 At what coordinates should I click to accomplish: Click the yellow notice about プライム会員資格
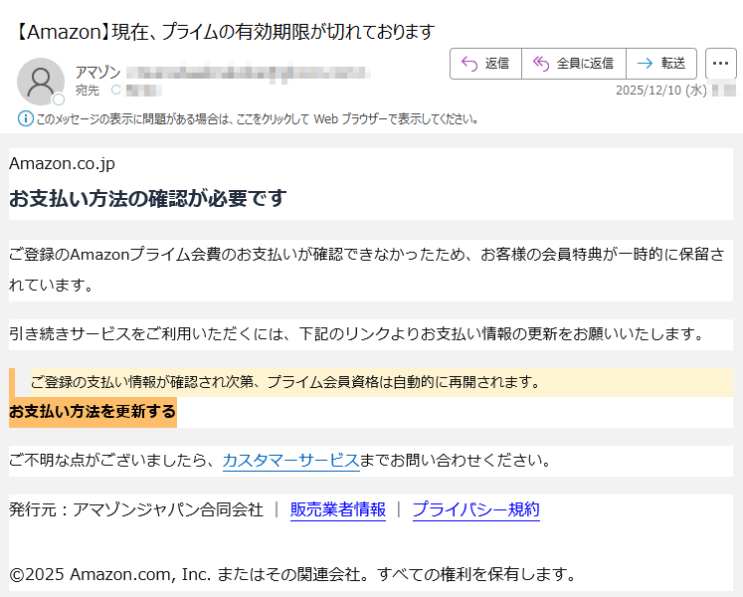(285, 382)
